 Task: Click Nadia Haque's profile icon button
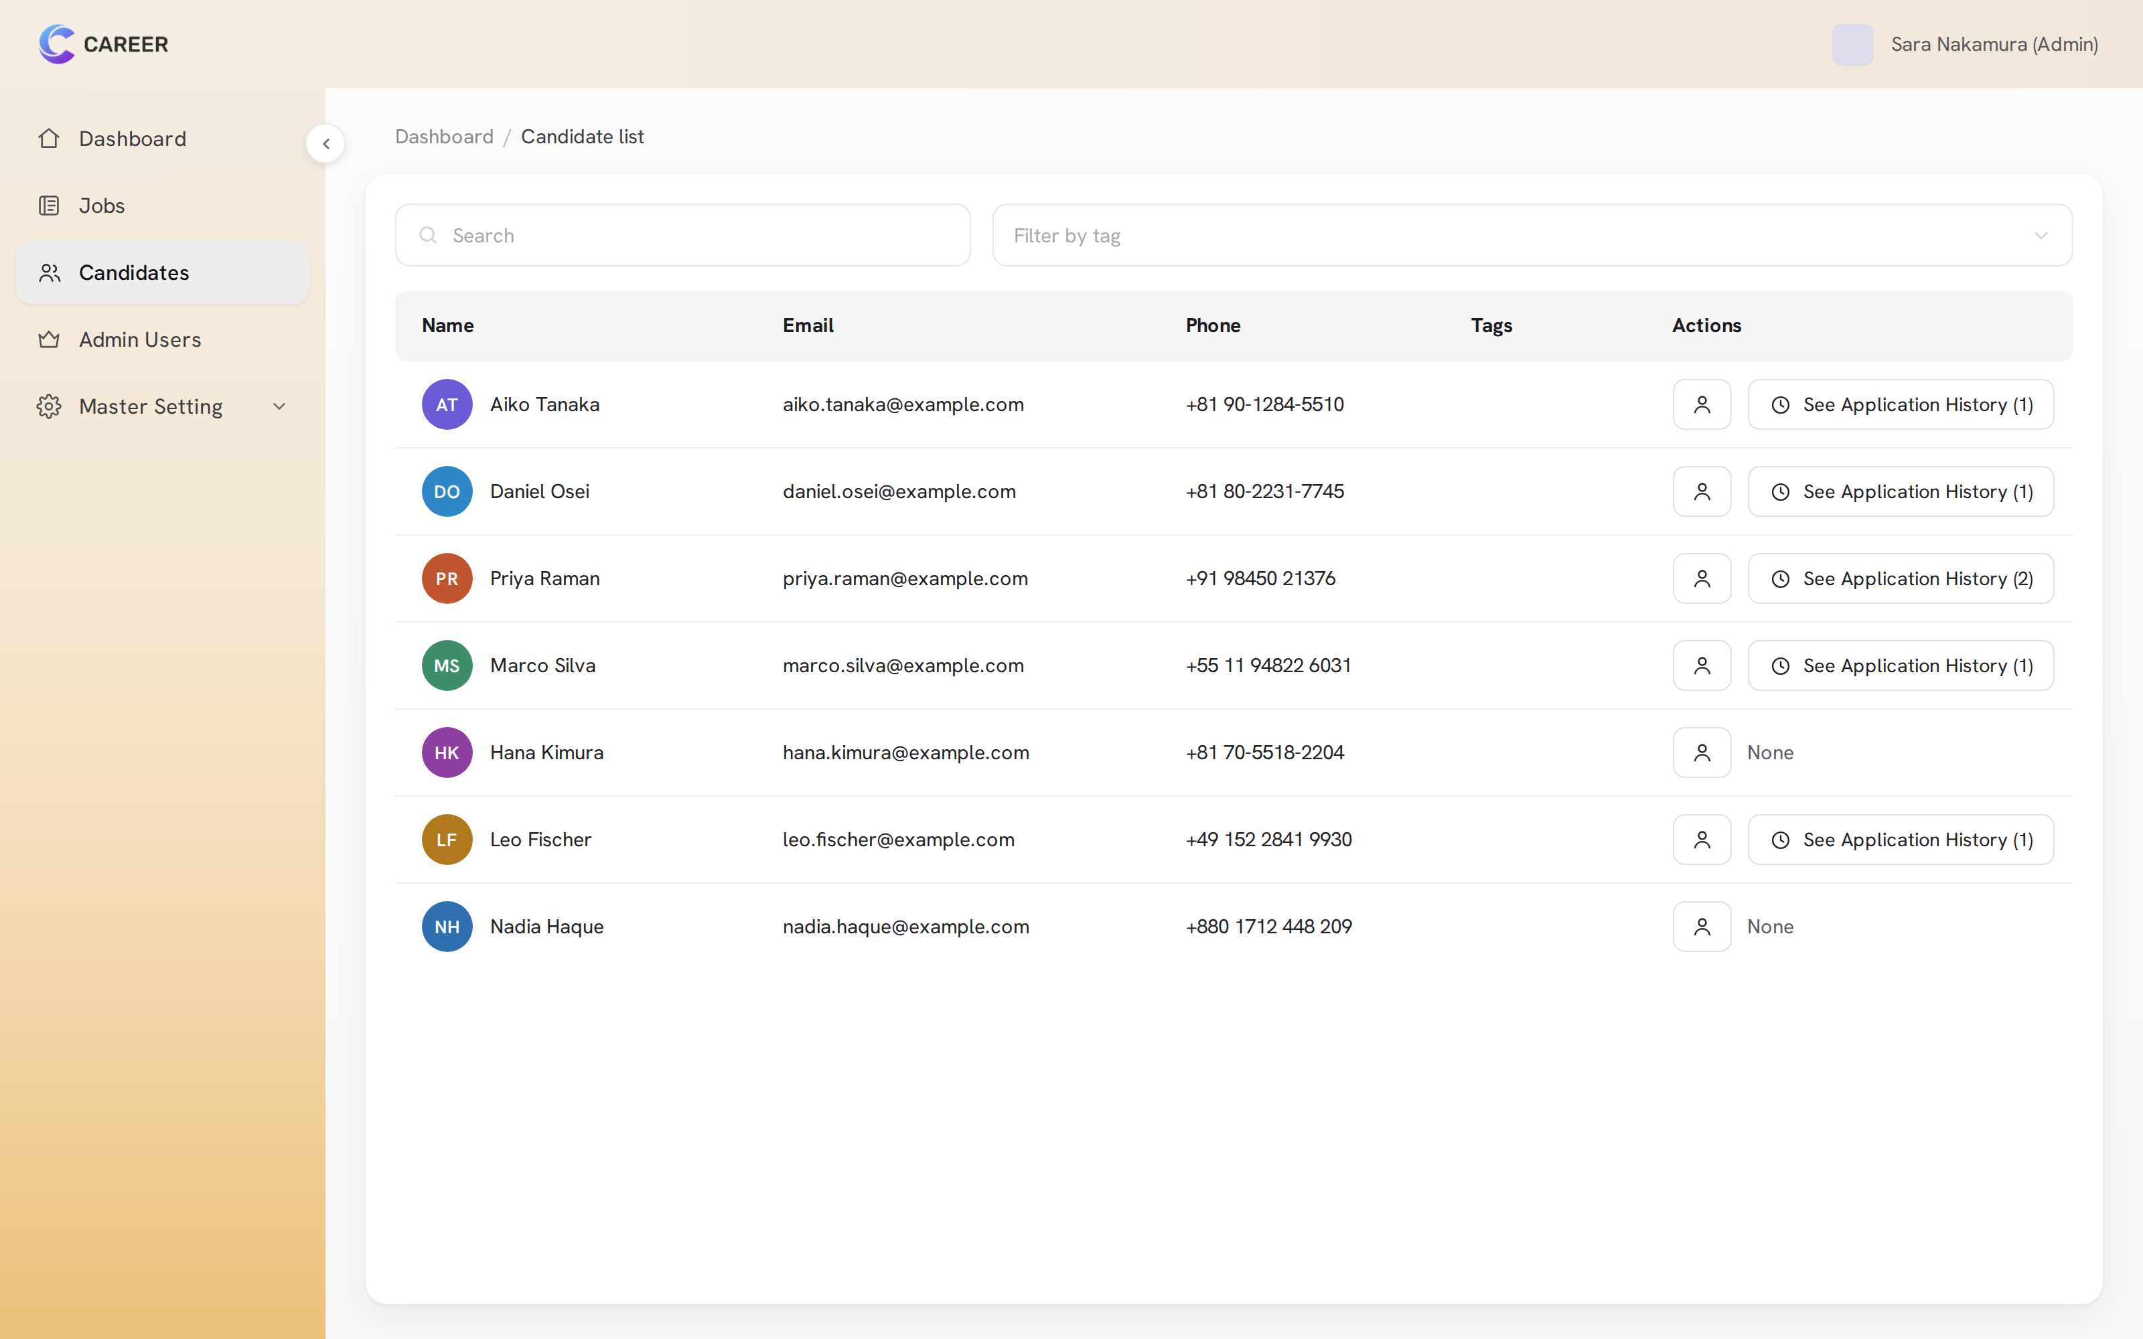[1701, 927]
